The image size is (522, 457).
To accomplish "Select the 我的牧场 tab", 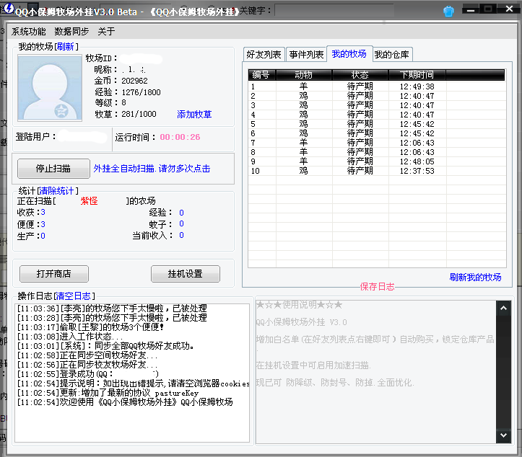I will pyautogui.click(x=349, y=54).
